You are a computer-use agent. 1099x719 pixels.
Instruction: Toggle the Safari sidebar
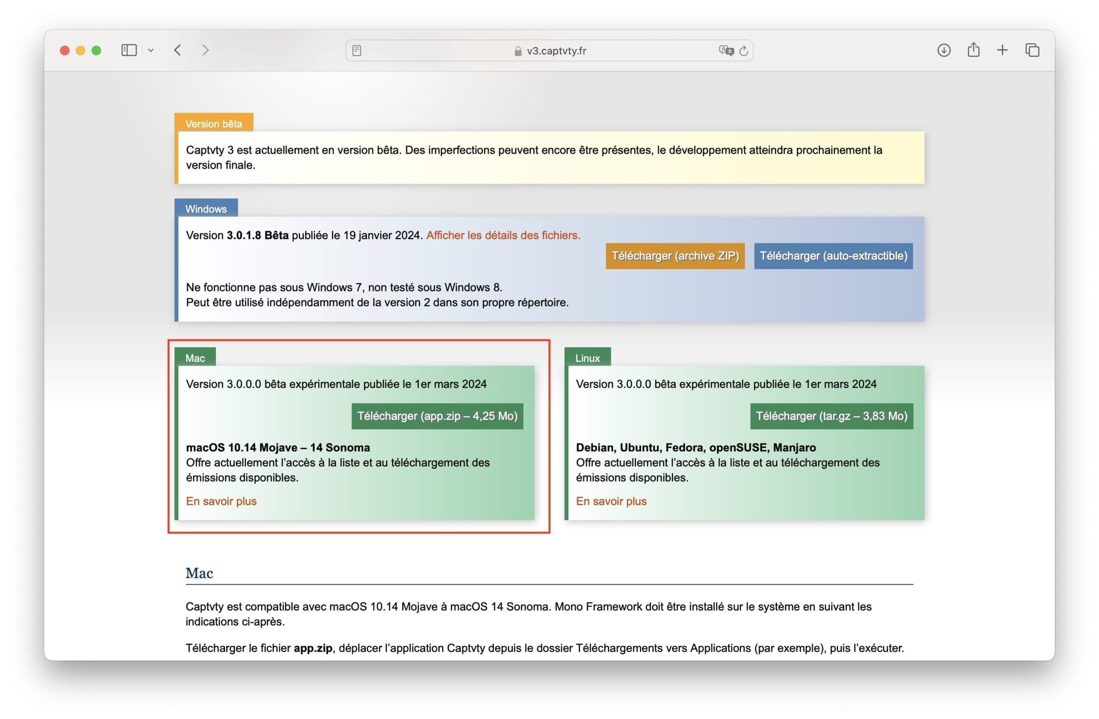click(x=129, y=50)
